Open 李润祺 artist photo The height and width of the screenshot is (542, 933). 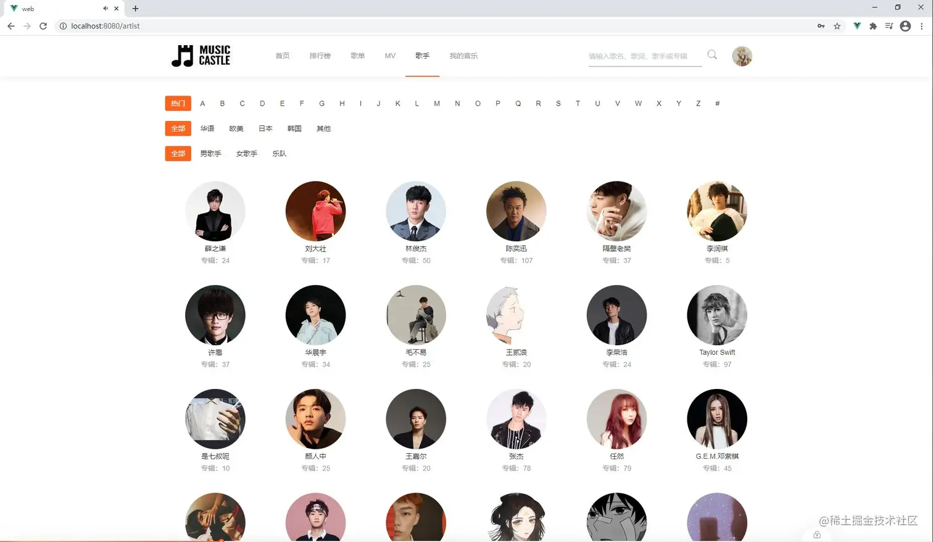click(717, 211)
